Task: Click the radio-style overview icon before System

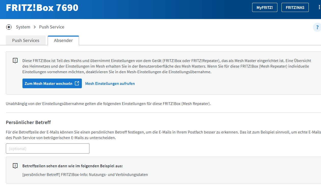Action: (x=9, y=27)
